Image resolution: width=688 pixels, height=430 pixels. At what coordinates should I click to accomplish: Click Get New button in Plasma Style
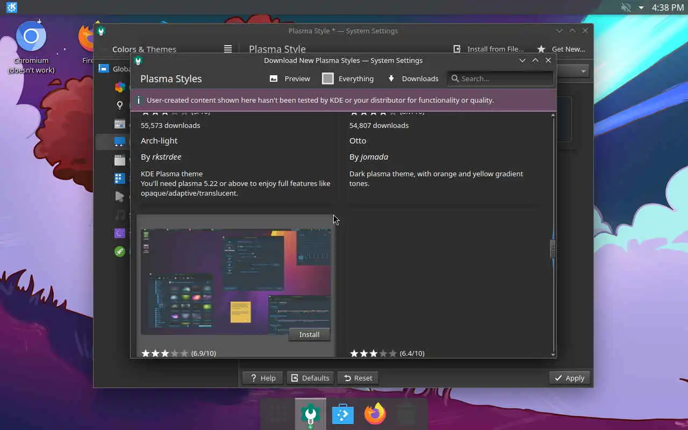[x=561, y=49]
